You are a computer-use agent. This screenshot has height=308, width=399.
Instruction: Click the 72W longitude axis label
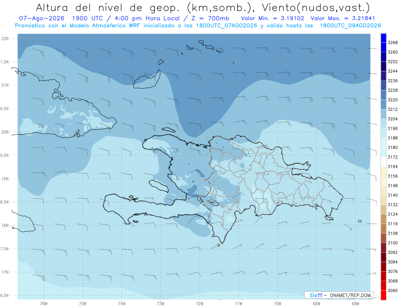point(199,304)
